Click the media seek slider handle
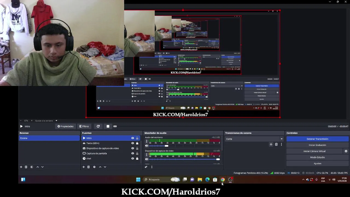This screenshot has width=350, height=197. (x=115, y=126)
